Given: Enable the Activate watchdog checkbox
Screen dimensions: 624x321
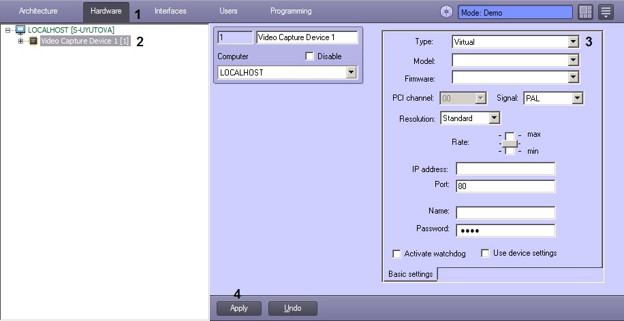Looking at the screenshot, I should [x=396, y=254].
